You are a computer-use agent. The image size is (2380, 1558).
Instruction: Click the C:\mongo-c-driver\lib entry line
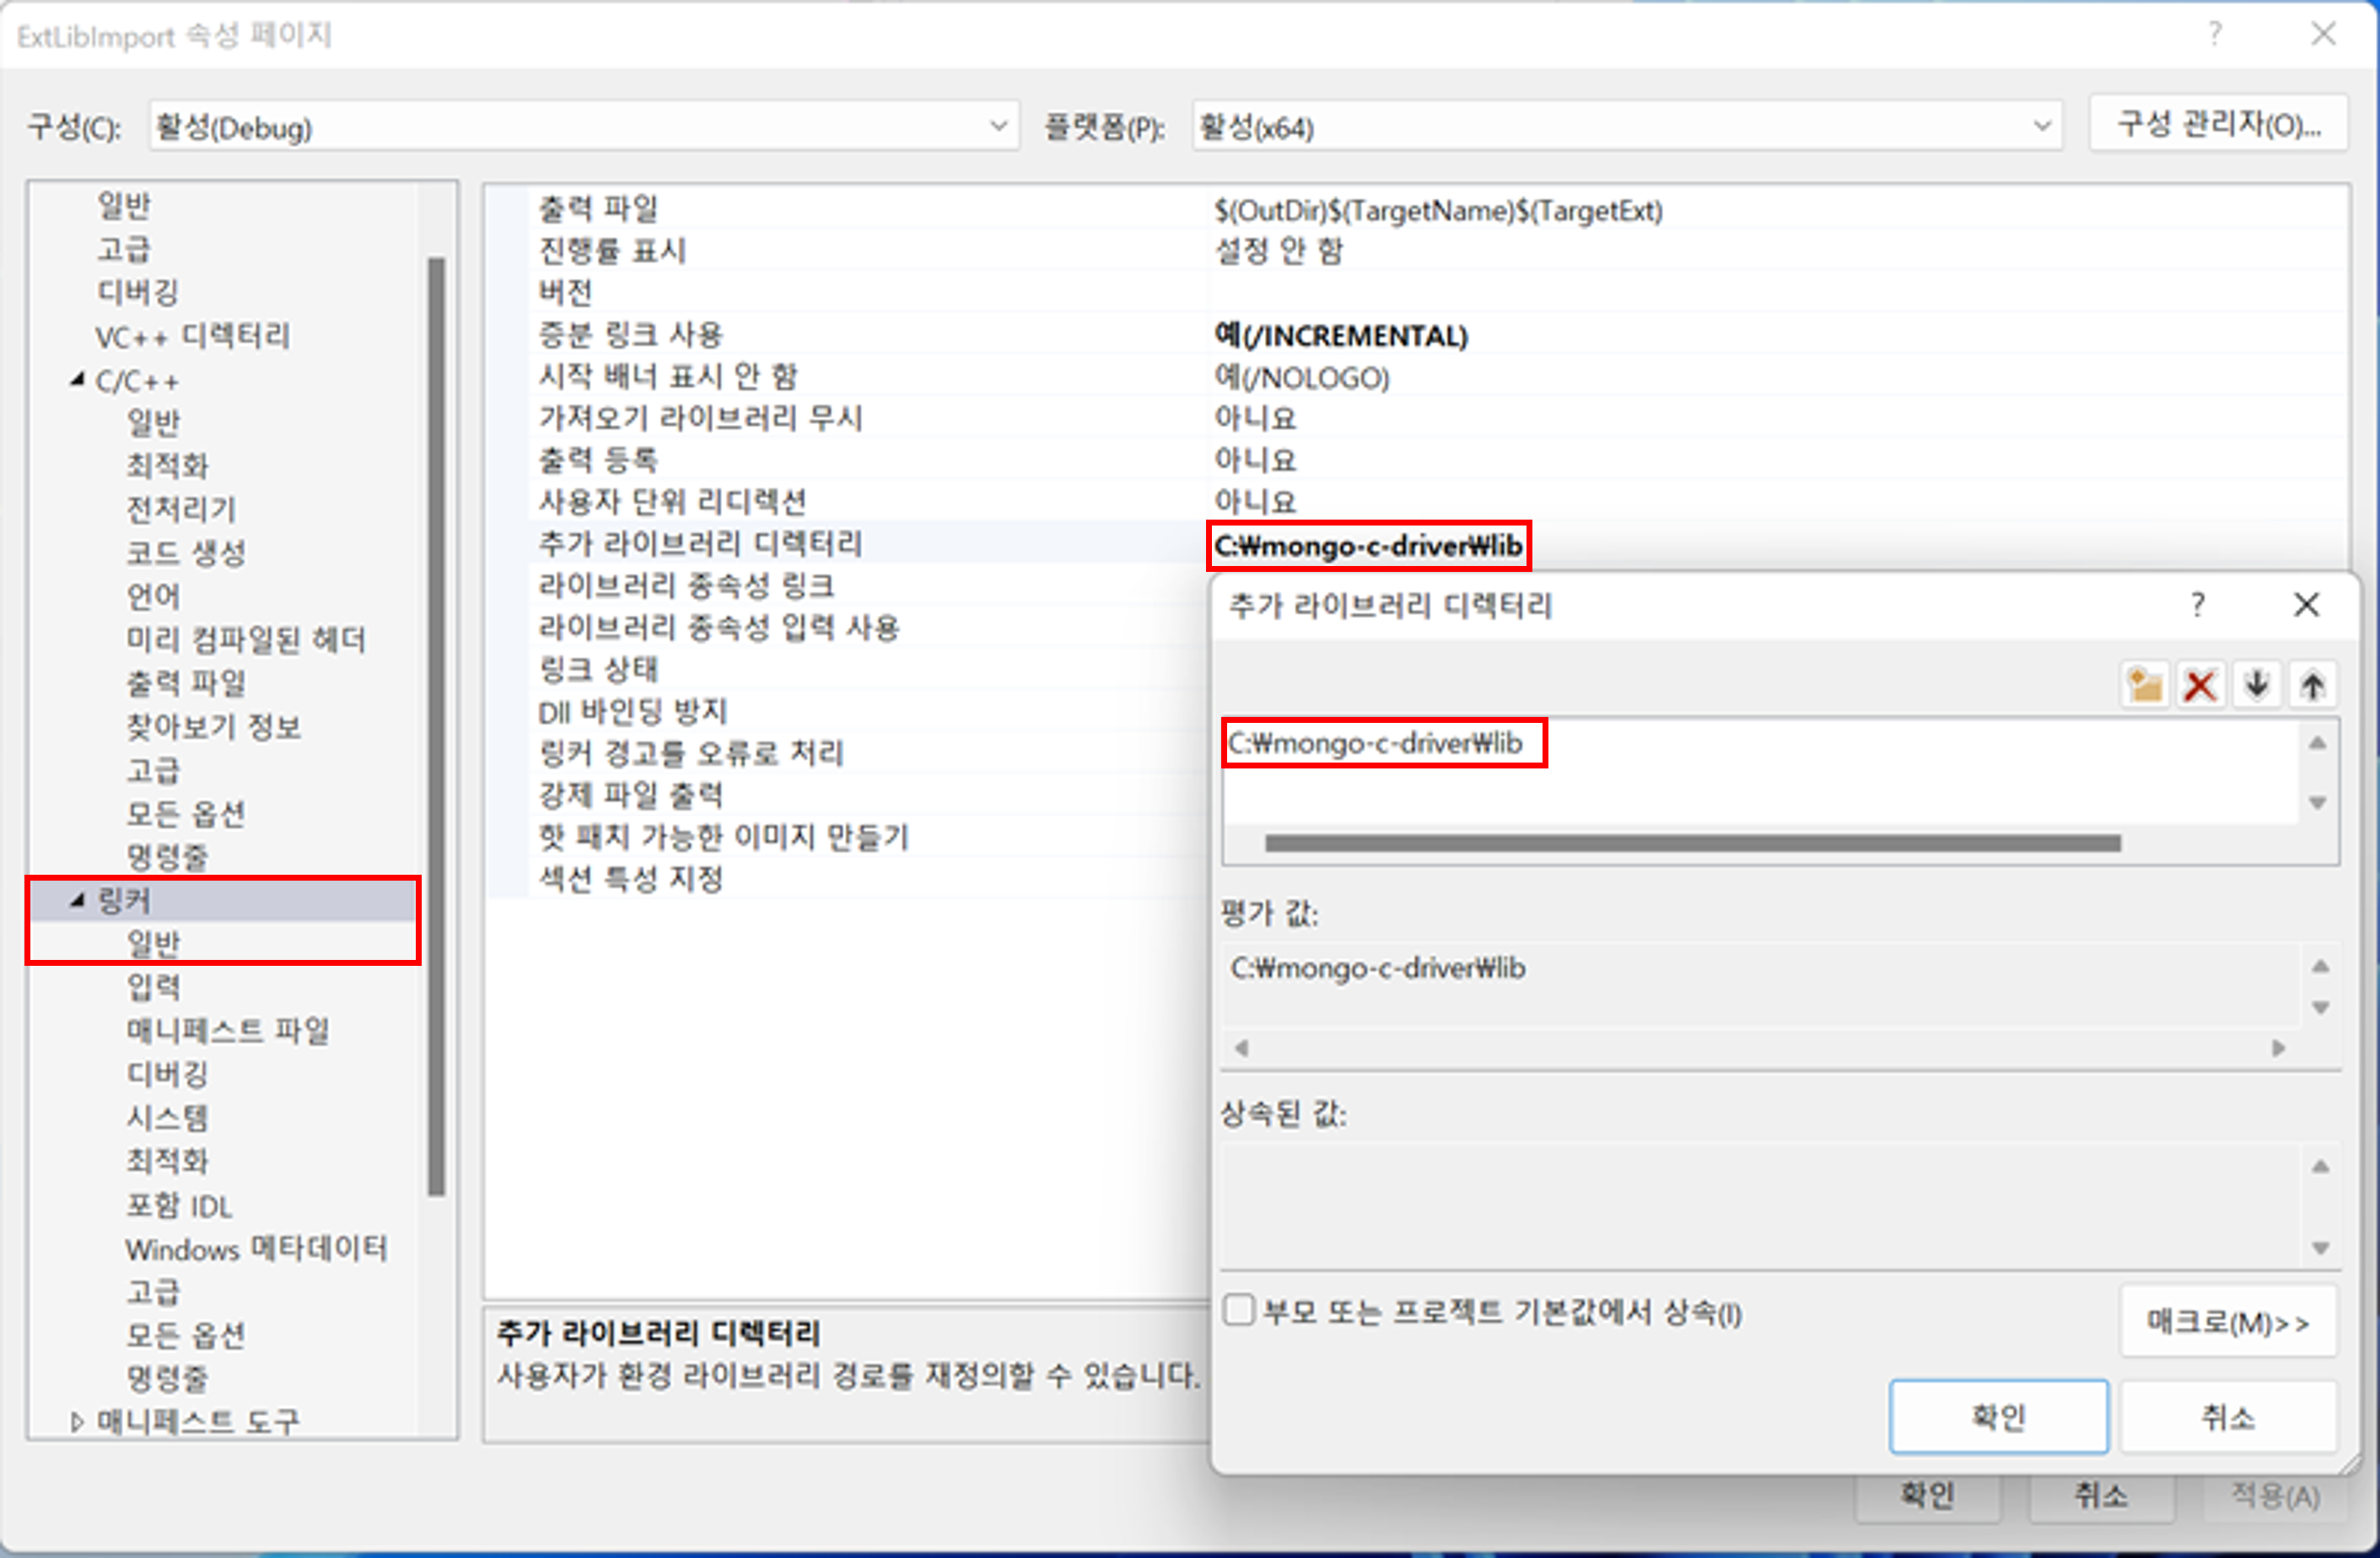(x=1376, y=743)
